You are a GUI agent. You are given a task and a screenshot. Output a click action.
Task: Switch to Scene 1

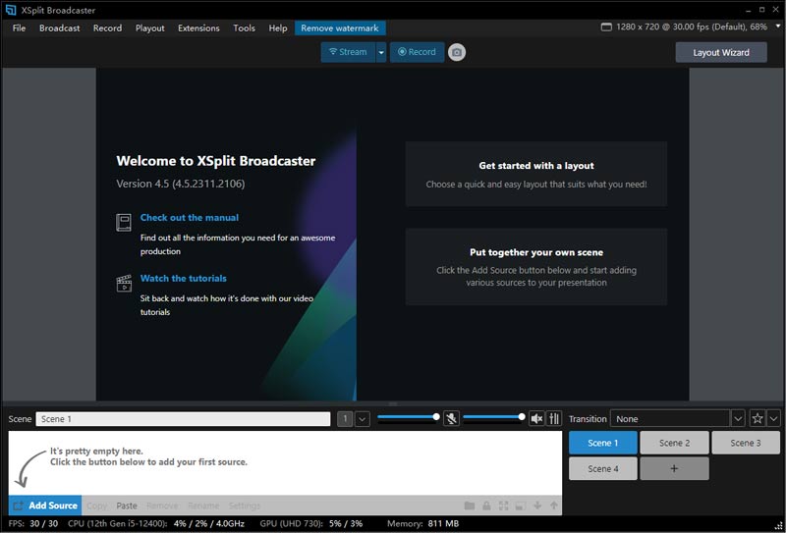click(603, 443)
